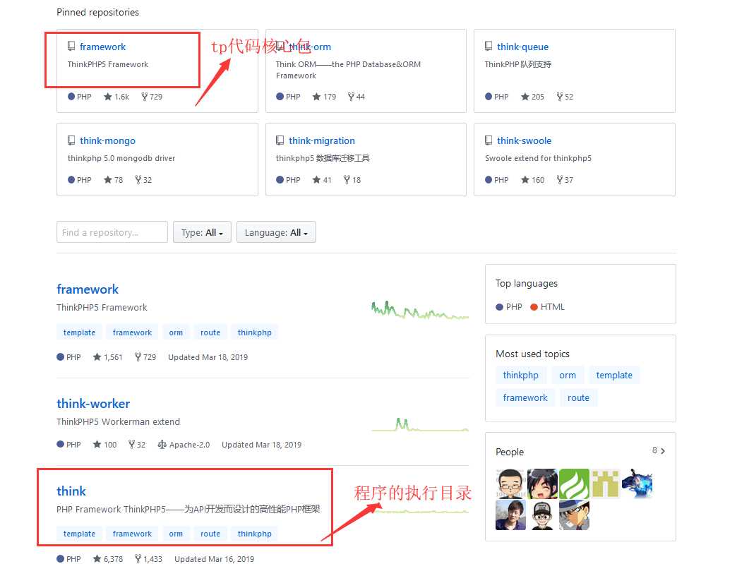
Task: Click the route topic in Most used topics
Action: (x=578, y=398)
